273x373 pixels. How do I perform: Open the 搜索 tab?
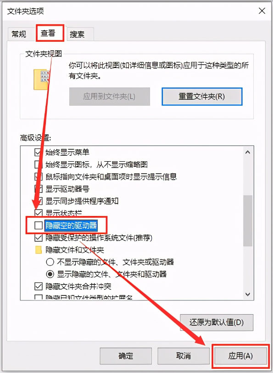[x=77, y=34]
